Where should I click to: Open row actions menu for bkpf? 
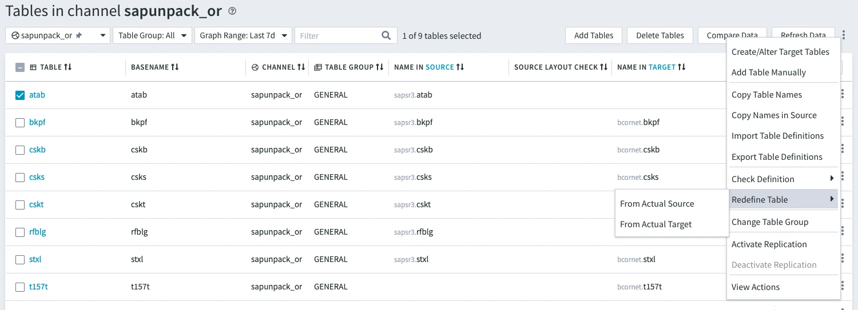[843, 122]
